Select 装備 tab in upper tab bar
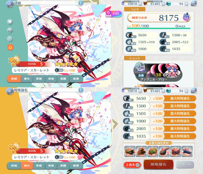203x174 pixels. [76, 79]
